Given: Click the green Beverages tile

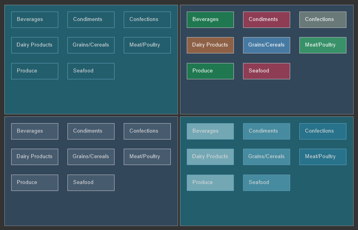Looking at the screenshot, I should [210, 20].
